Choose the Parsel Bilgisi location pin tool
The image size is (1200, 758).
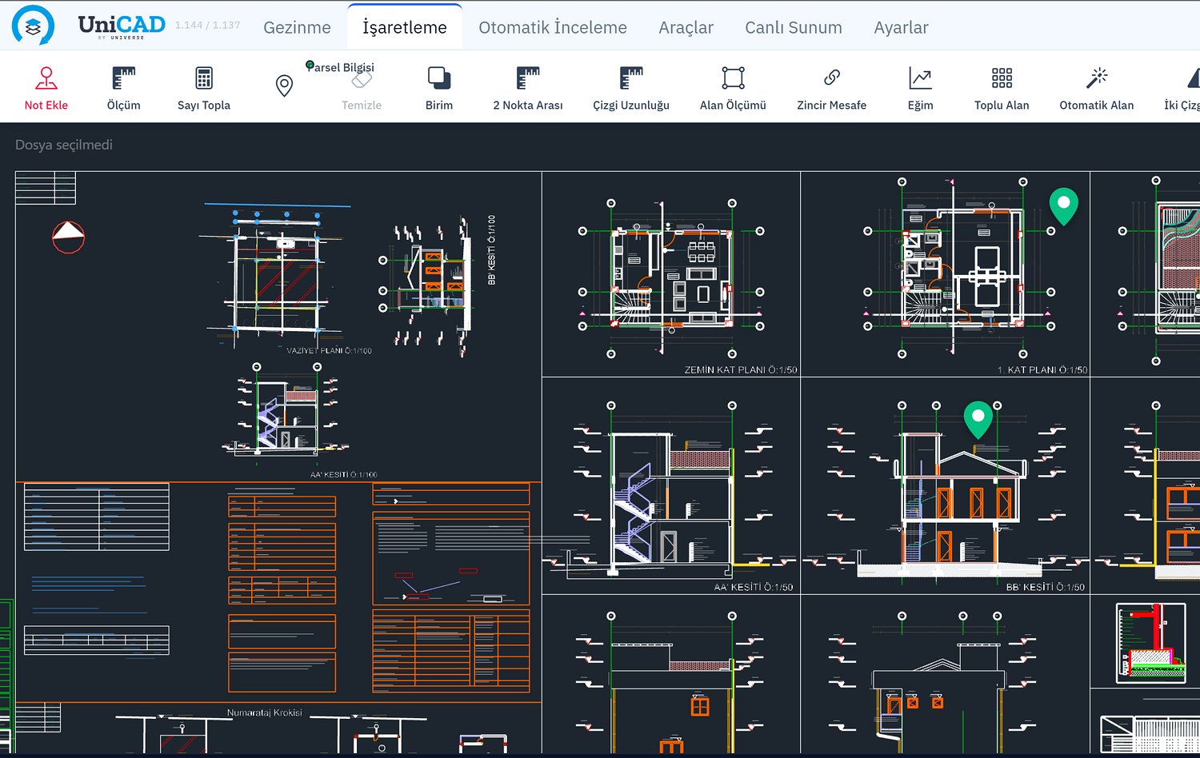tap(284, 86)
